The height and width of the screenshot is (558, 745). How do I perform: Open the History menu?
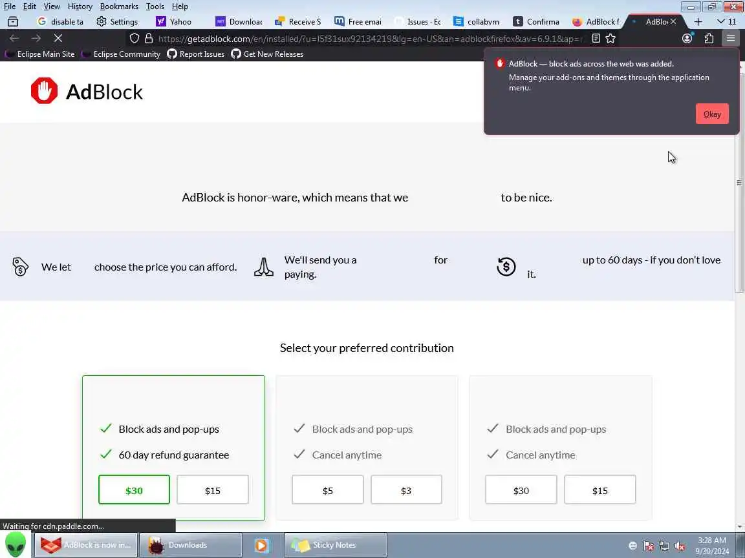point(80,6)
